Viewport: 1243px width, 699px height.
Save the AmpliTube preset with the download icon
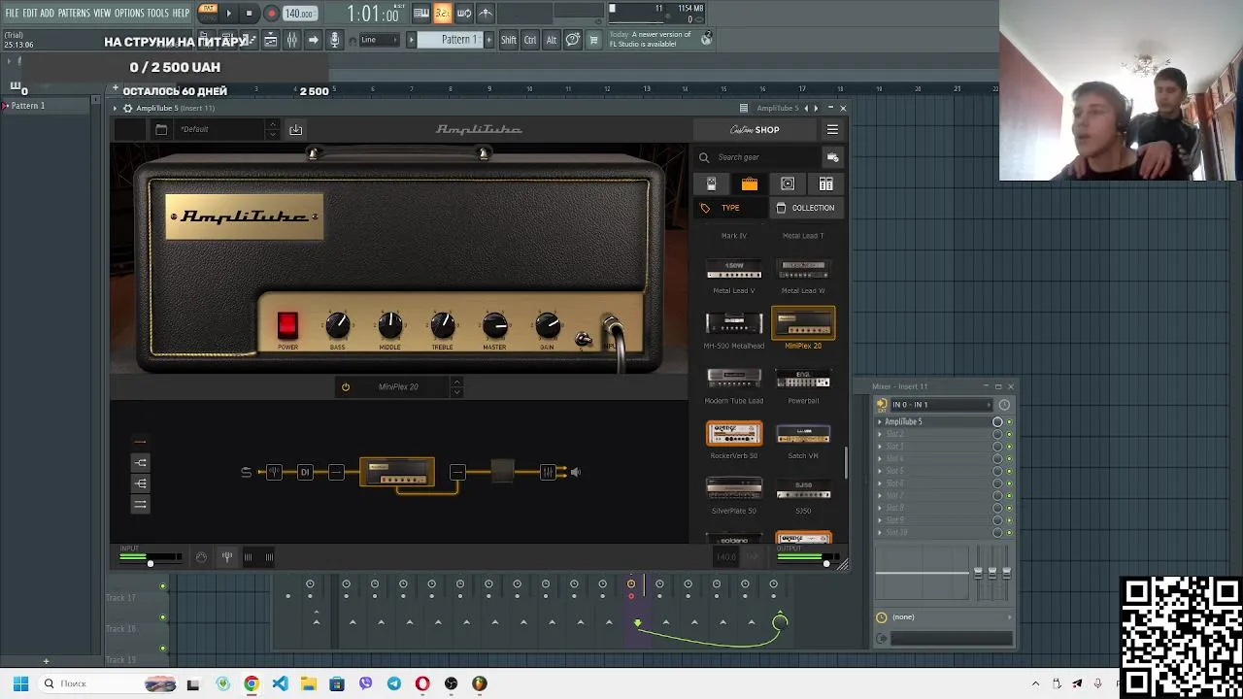[295, 129]
